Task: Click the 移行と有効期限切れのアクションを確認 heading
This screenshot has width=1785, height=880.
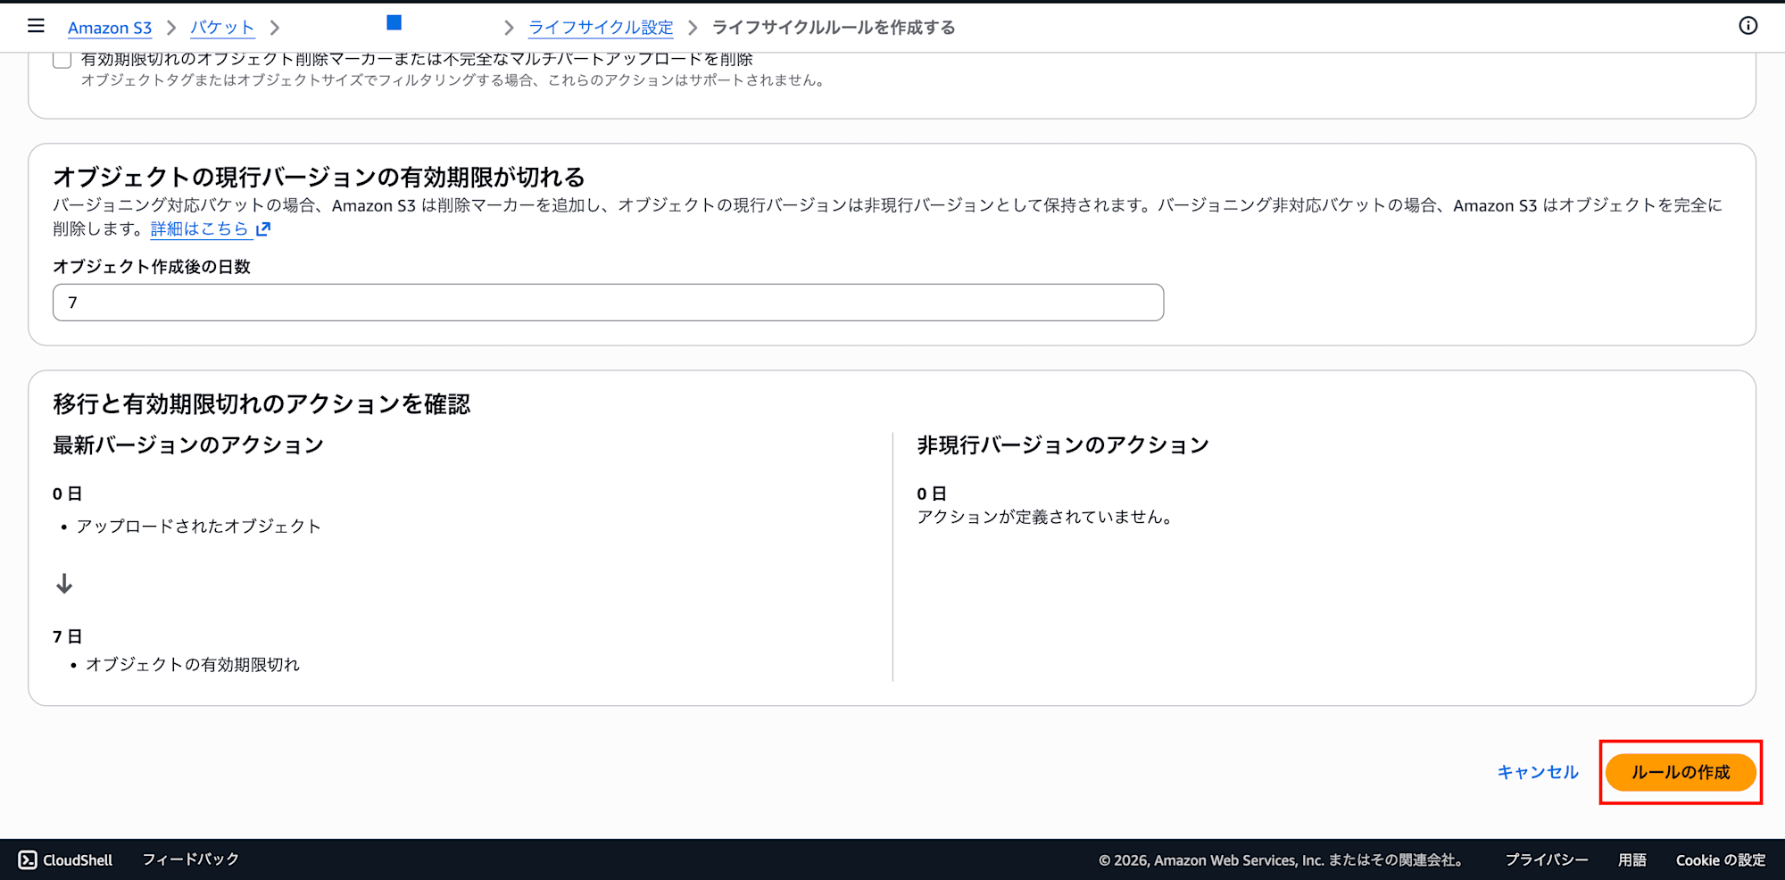Action: tap(262, 404)
